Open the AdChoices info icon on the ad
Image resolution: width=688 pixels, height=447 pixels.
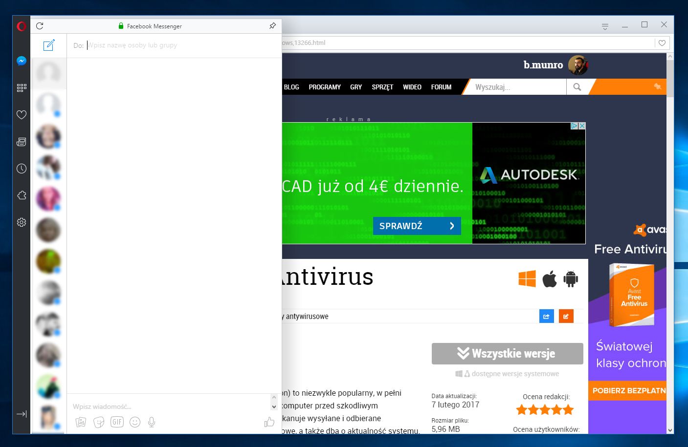pos(575,126)
